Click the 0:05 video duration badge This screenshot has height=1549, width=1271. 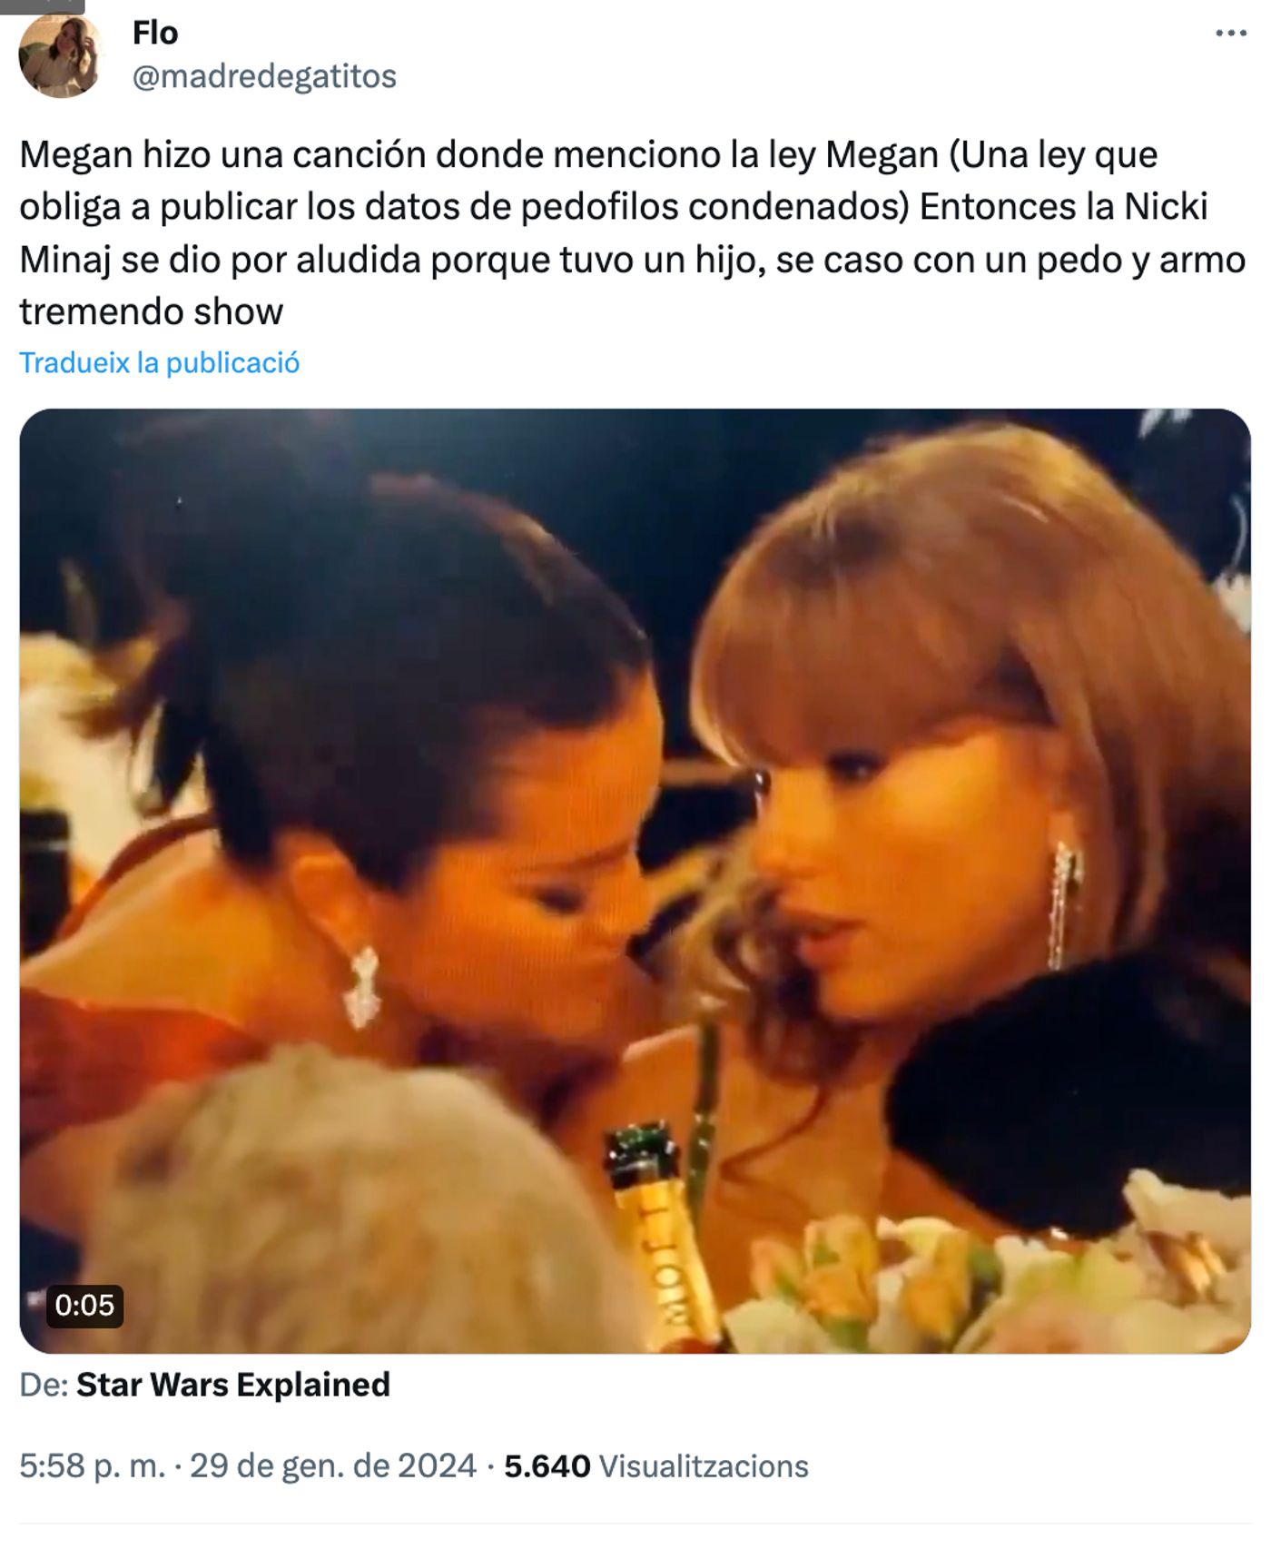[84, 1306]
